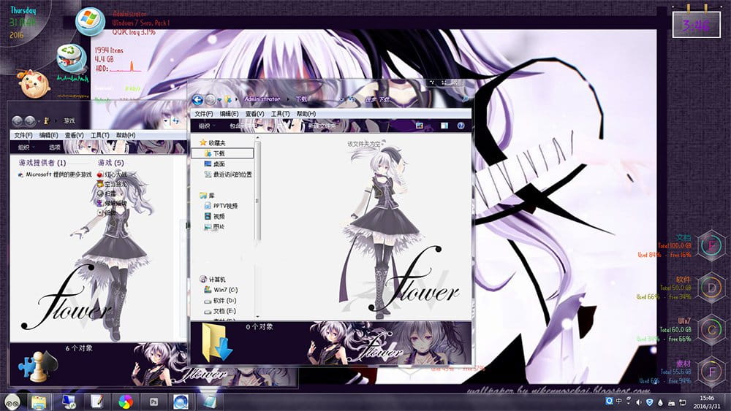The width and height of the screenshot is (731, 411).
Task: Open Microsoft 提供的更多游戏 item
Action: (55, 174)
